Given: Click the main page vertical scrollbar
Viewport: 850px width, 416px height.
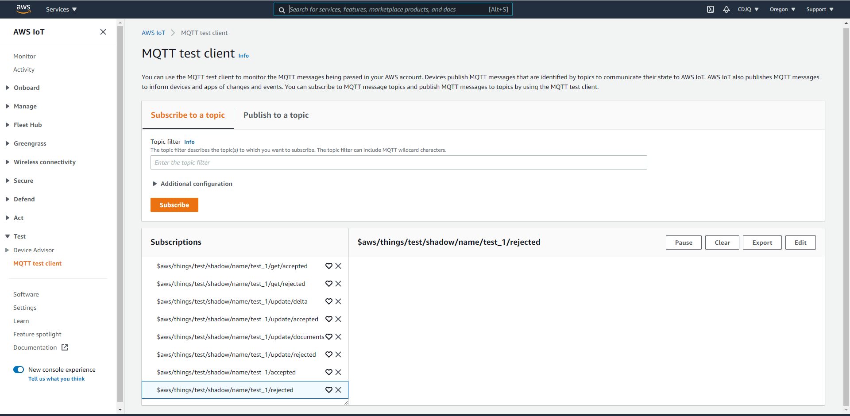Looking at the screenshot, I should click(846, 217).
